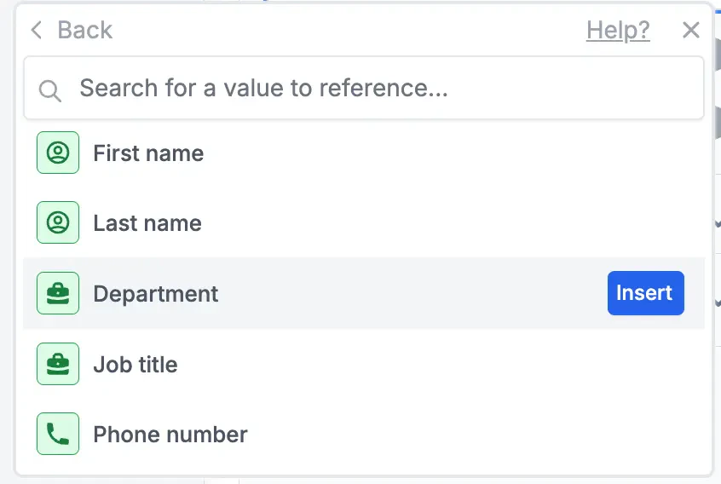Select the First name value
Screen dimensions: 721x484
[x=148, y=153]
